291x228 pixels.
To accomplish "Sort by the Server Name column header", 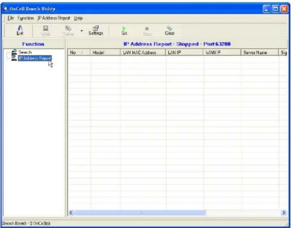I will click(260, 52).
